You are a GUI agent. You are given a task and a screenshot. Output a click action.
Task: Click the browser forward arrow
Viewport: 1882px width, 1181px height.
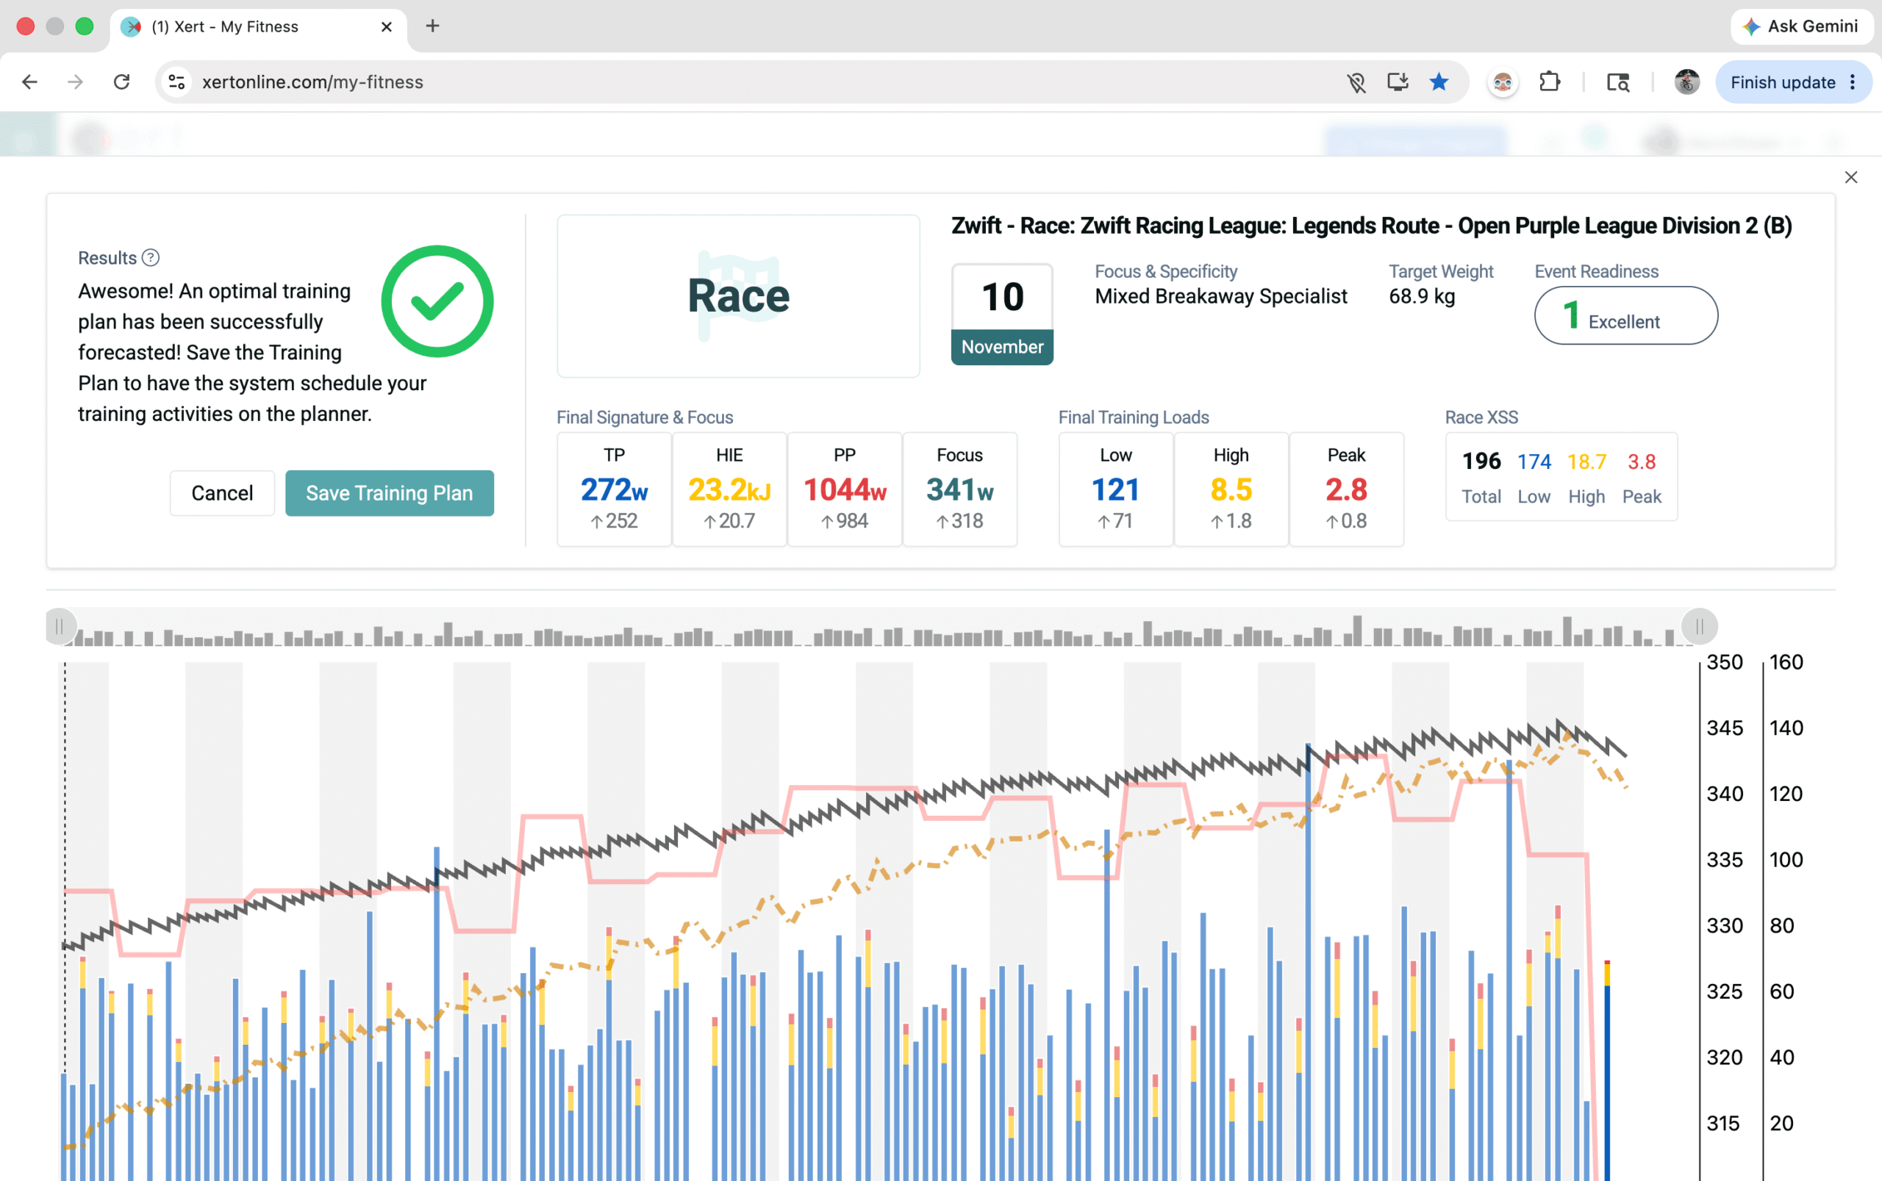(75, 82)
